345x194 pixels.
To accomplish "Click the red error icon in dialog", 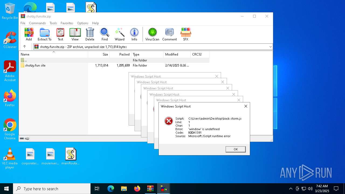I will (169, 121).
